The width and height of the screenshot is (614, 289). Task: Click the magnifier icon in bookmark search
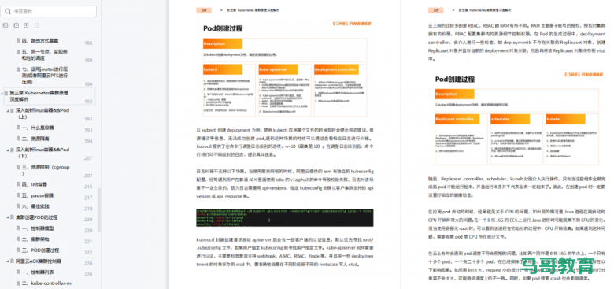click(7, 11)
